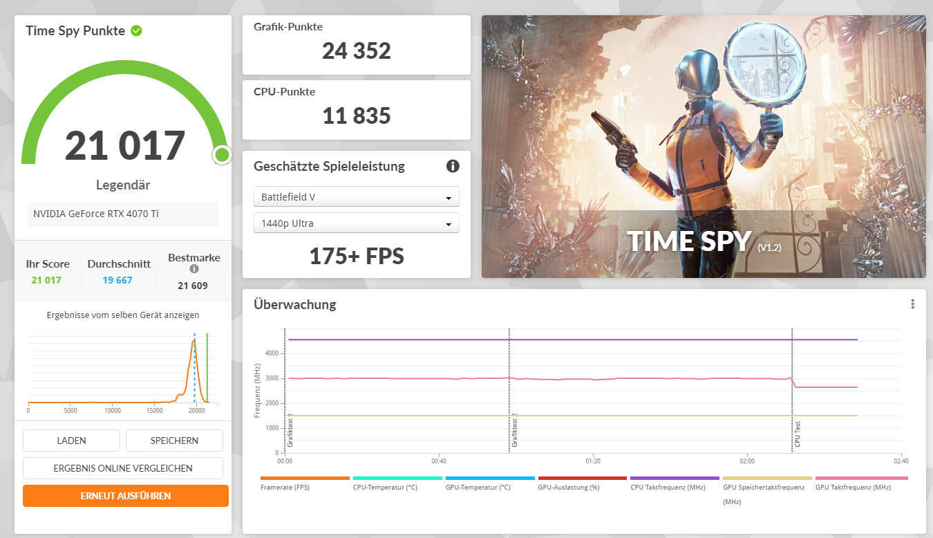Click the SPEICHERN button
The height and width of the screenshot is (538, 933).
[x=174, y=440]
